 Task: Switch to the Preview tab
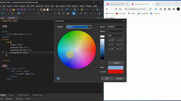click(x=11, y=95)
